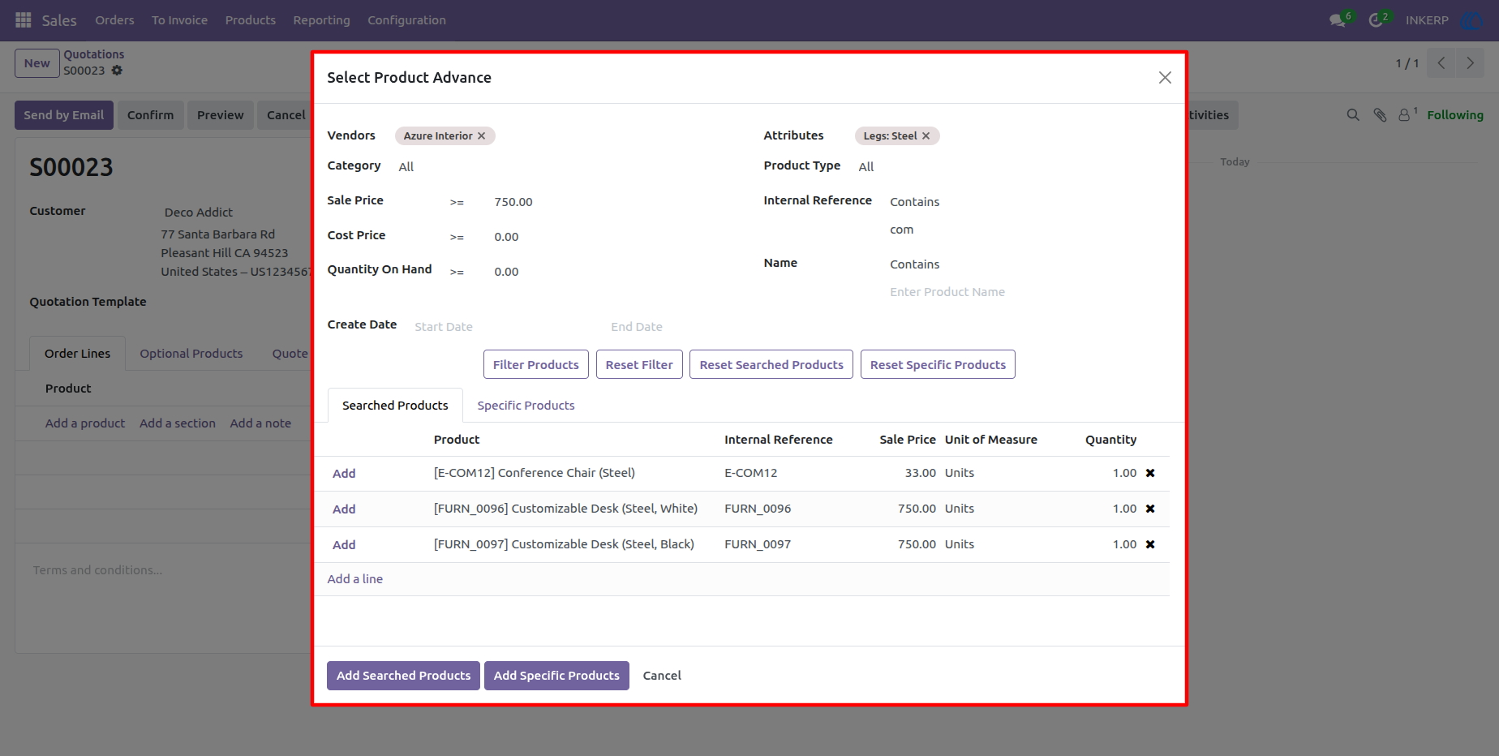The height and width of the screenshot is (756, 1499).
Task: Delete the Customizable Desk (Steel, Black) row
Action: (x=1150, y=544)
